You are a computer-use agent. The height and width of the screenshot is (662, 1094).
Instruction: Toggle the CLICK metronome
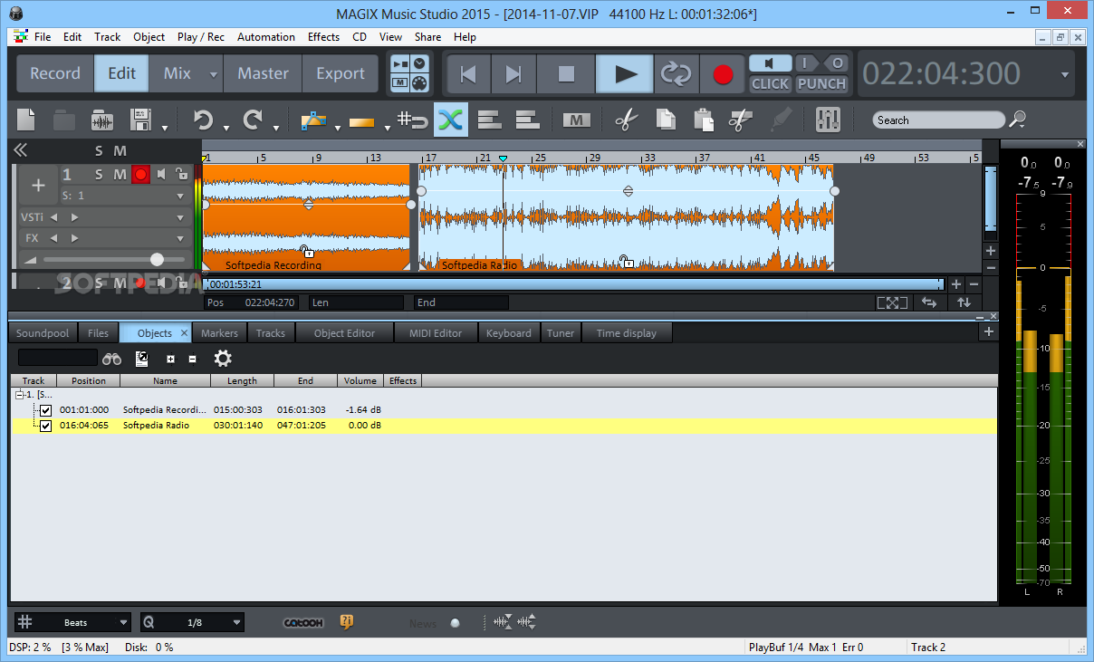[x=771, y=84]
